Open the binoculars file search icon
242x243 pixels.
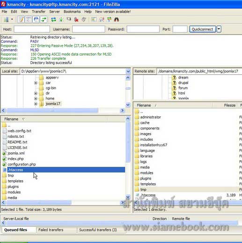tap(117, 20)
